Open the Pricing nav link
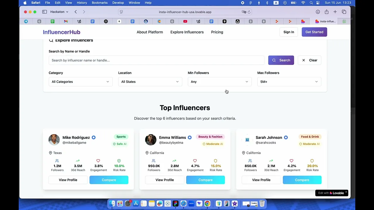374x210 pixels. click(x=217, y=32)
